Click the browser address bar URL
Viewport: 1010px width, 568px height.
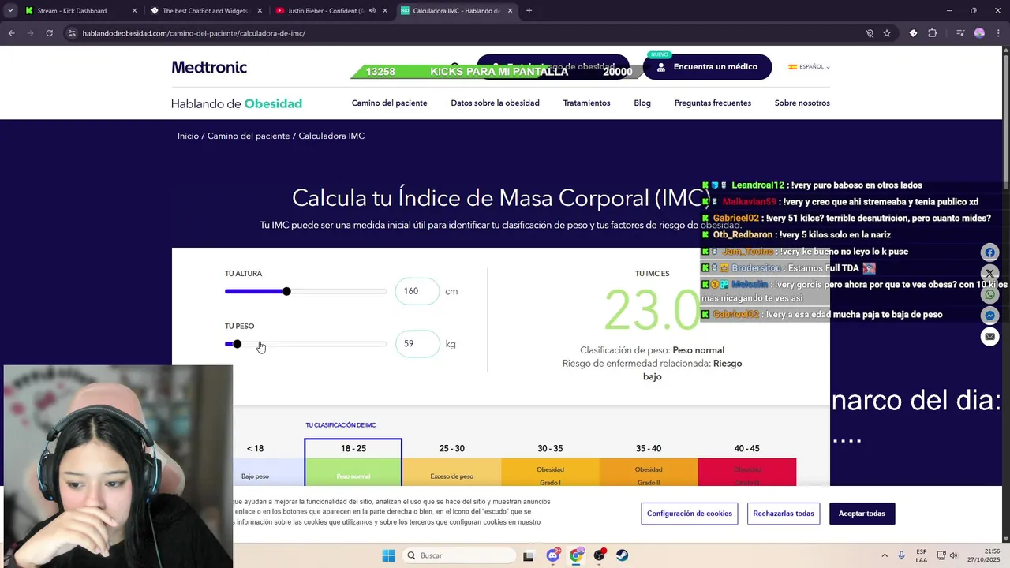click(x=193, y=33)
